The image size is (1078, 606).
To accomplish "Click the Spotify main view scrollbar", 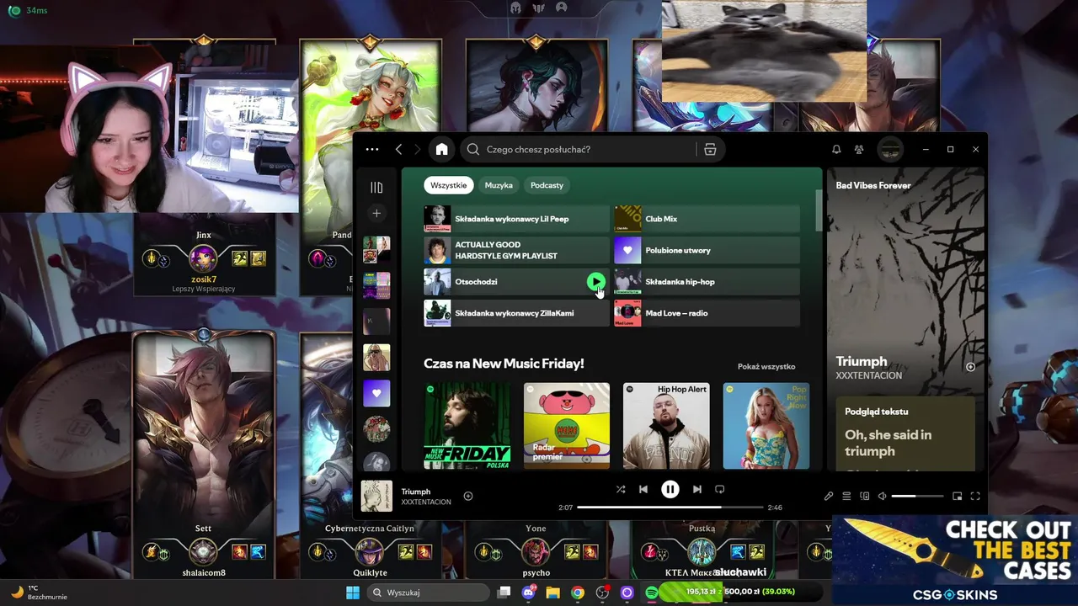I will 819,210.
